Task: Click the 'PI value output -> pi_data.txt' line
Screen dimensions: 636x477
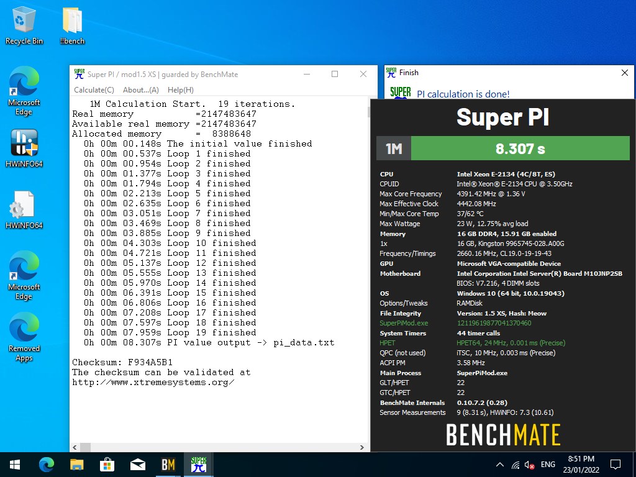Action: coord(209,342)
